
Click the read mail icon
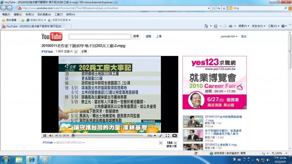click(225, 26)
